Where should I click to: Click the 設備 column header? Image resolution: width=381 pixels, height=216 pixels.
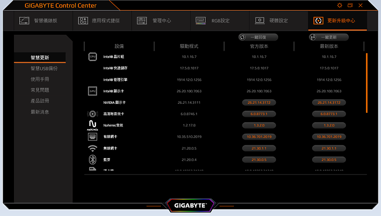(x=119, y=46)
